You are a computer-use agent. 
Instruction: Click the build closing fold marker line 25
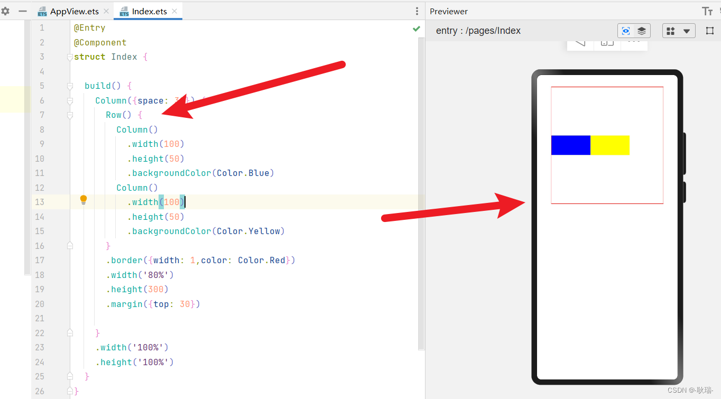coord(70,376)
